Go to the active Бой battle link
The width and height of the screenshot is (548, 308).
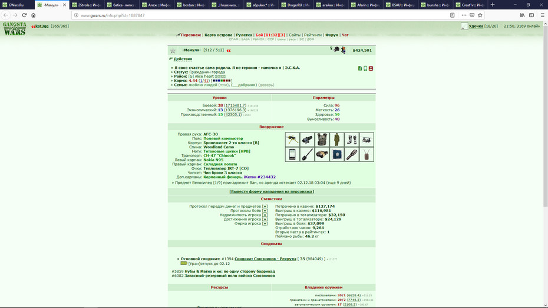coord(270,35)
